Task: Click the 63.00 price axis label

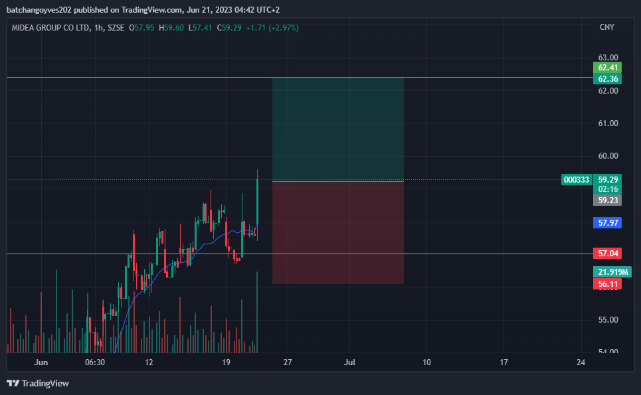Action: [608, 58]
